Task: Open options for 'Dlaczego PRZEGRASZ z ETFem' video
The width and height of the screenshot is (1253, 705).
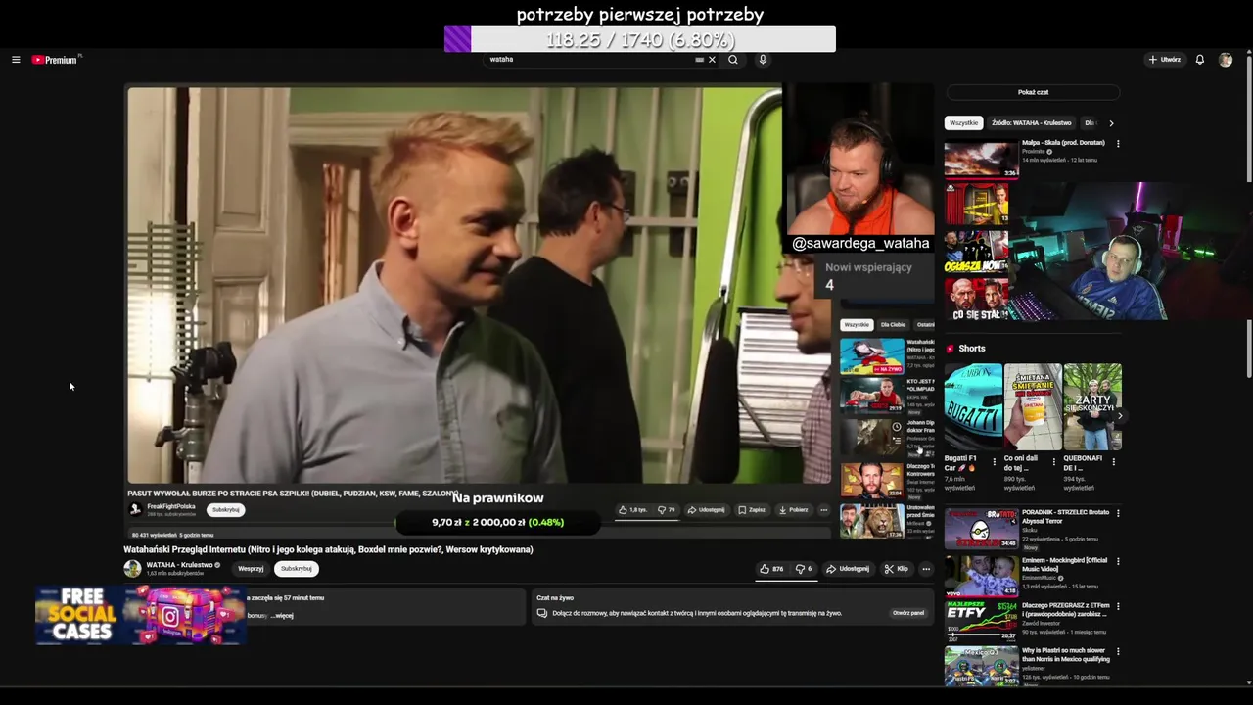Action: coord(1118,606)
